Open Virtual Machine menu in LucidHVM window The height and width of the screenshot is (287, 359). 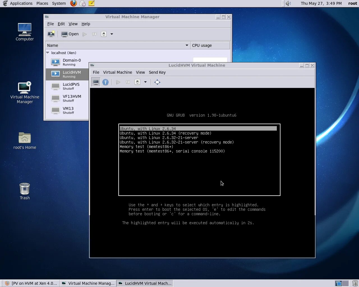coord(118,72)
